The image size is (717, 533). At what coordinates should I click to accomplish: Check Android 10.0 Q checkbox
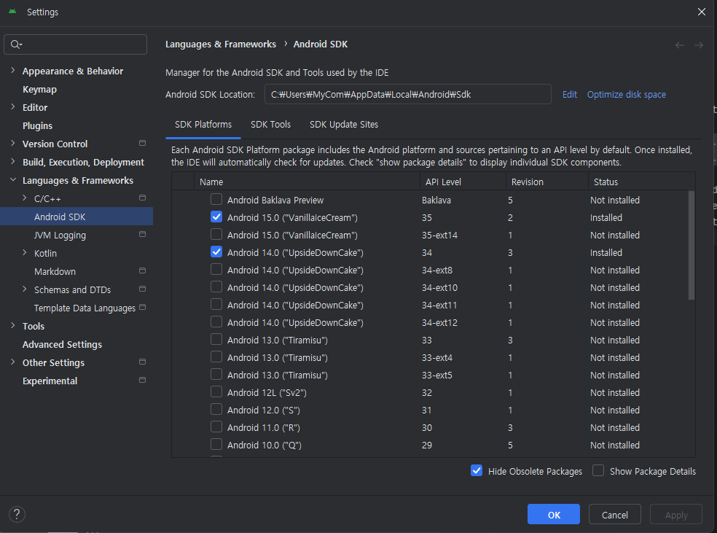coord(216,444)
